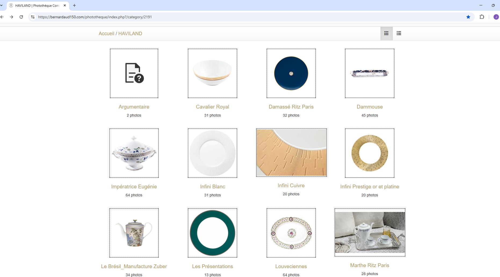Click the Impératrice Eugénie album title
Viewport: 500px width, 277px height.
(134, 186)
